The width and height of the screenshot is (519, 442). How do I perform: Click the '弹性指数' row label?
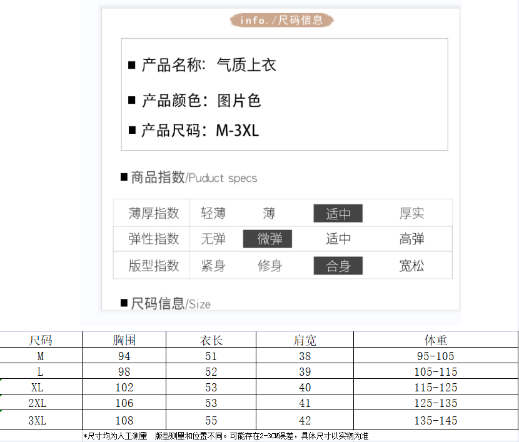tap(154, 239)
